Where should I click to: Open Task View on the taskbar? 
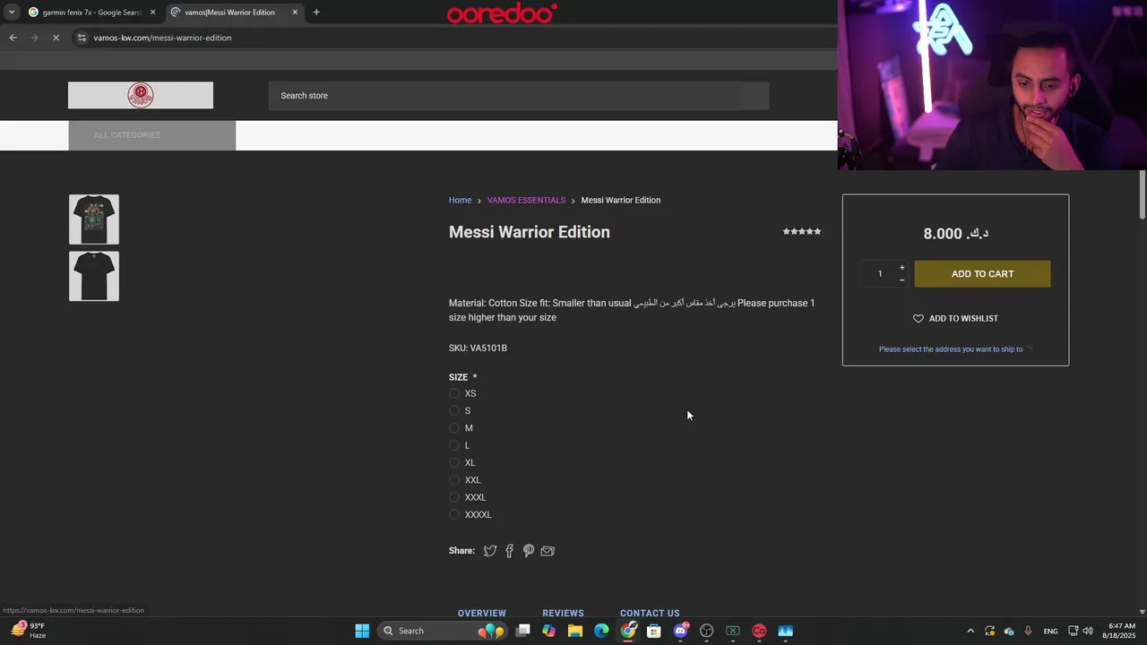523,631
